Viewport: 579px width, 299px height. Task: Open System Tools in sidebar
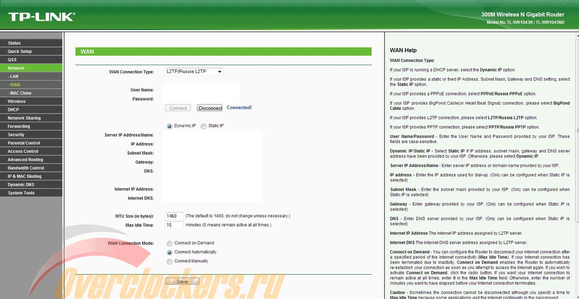point(31,193)
